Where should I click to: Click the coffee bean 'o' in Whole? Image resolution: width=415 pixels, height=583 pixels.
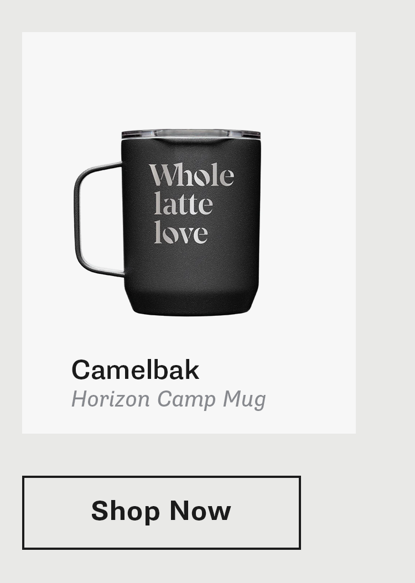[x=201, y=178]
